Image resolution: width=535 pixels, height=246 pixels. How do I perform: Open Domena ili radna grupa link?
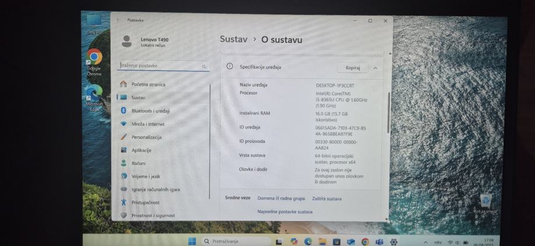click(281, 198)
